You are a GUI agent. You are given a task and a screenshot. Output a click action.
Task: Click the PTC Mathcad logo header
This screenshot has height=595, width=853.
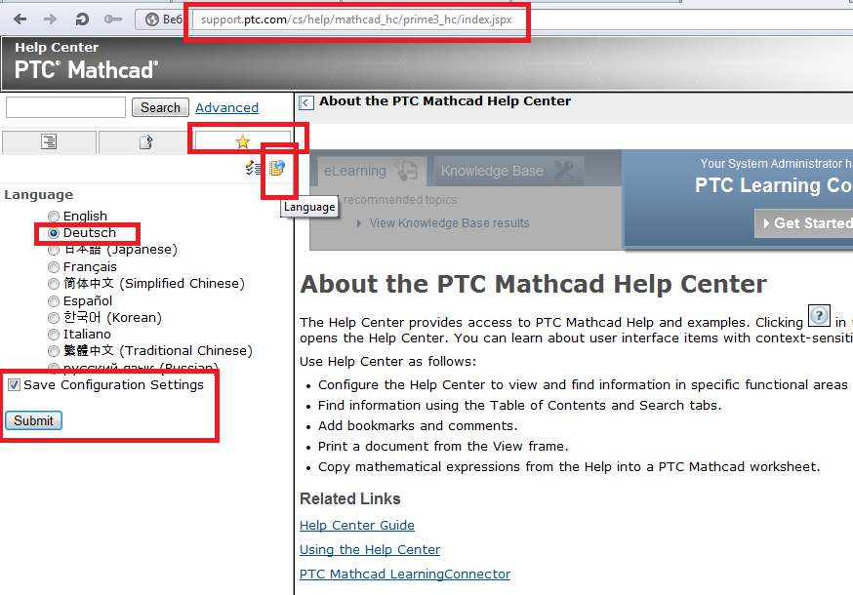tap(86, 70)
